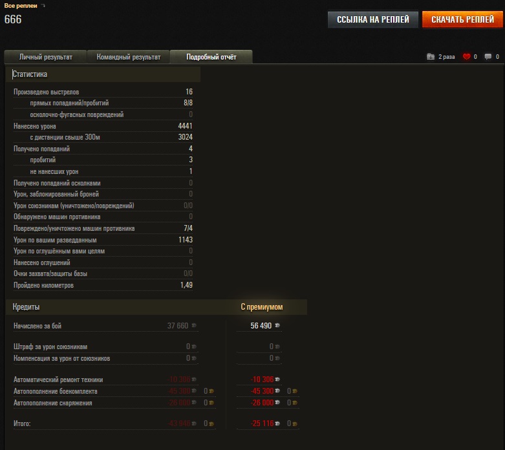Select the Подробный отчёт tab
505x450 pixels.
[x=211, y=57]
